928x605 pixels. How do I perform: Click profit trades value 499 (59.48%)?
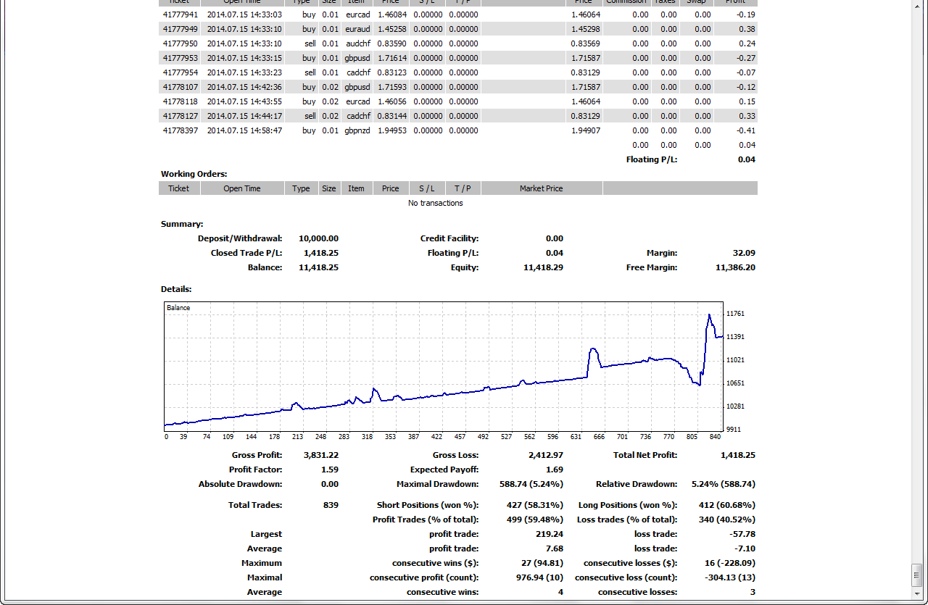(535, 520)
